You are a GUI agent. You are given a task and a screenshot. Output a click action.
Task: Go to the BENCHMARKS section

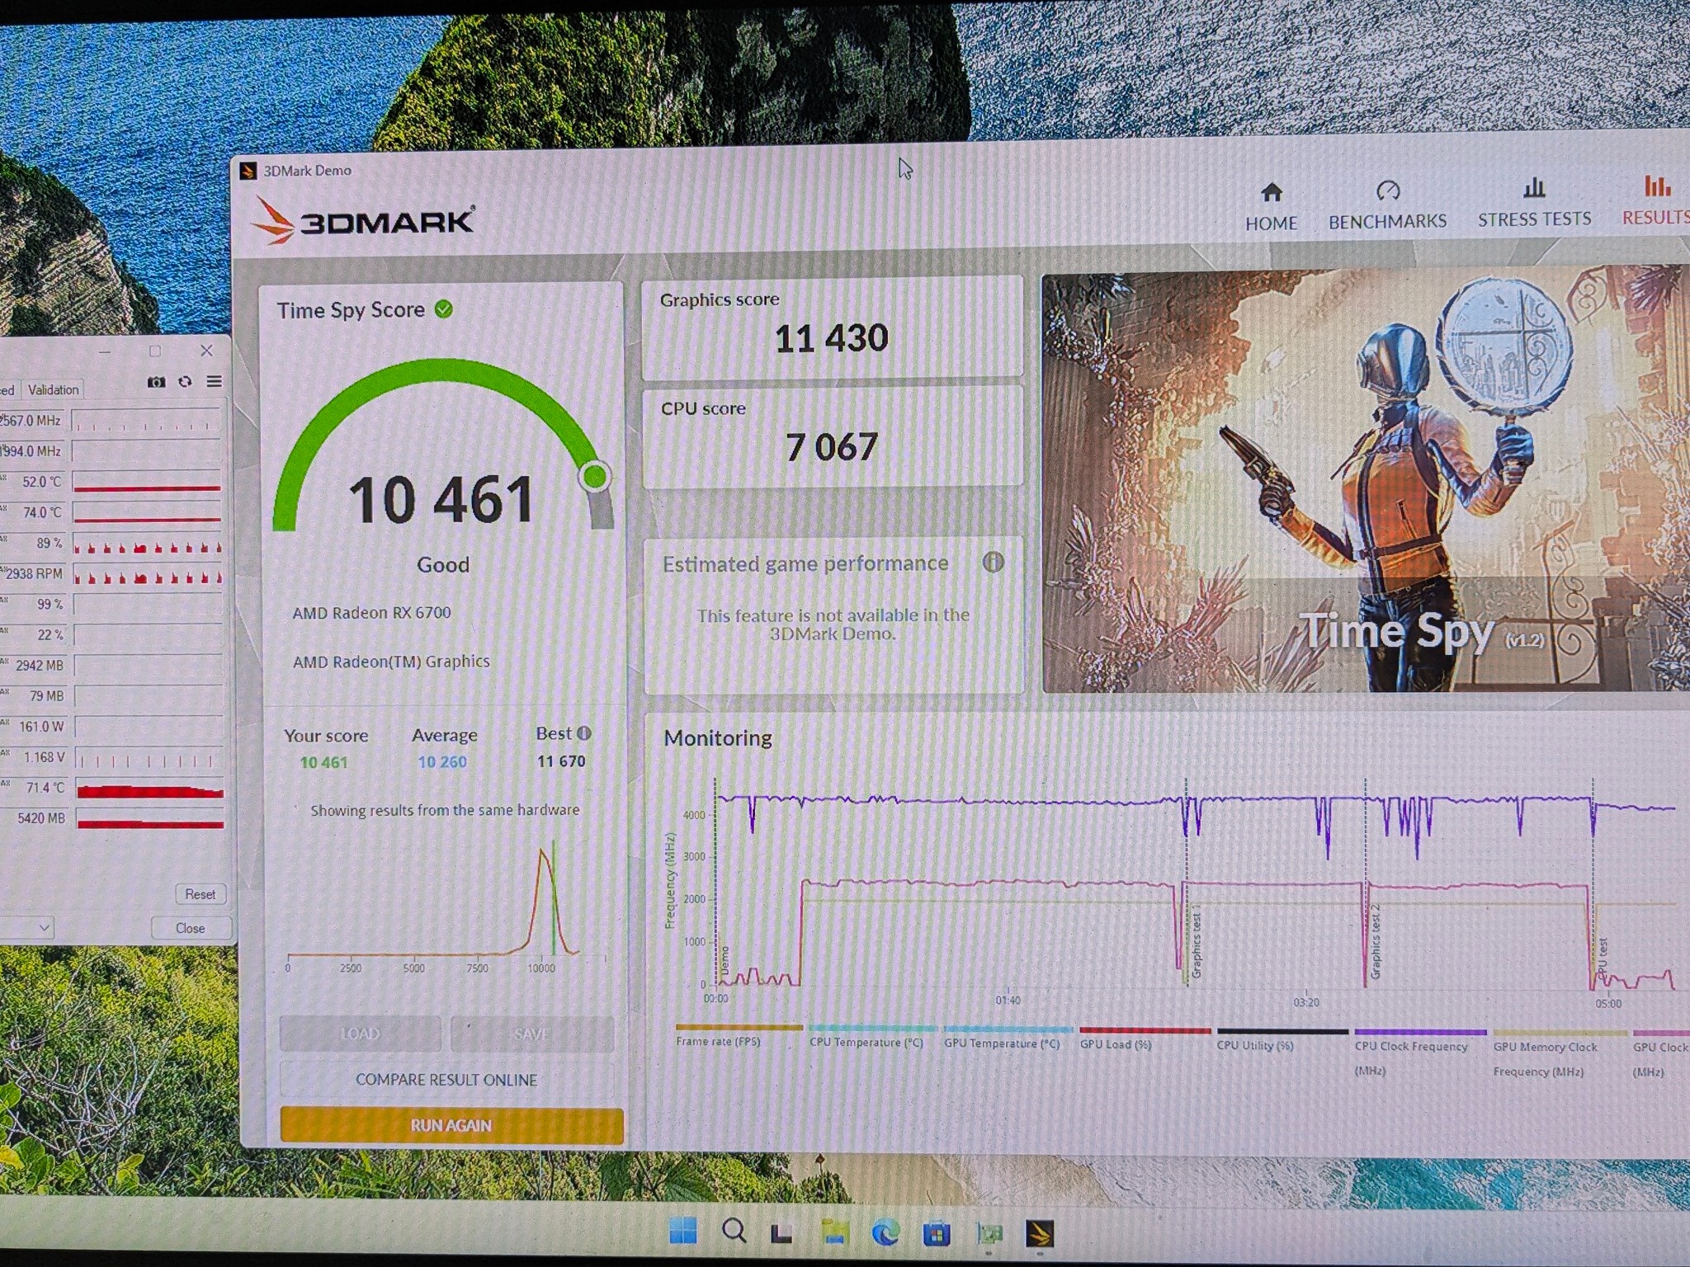click(1387, 205)
